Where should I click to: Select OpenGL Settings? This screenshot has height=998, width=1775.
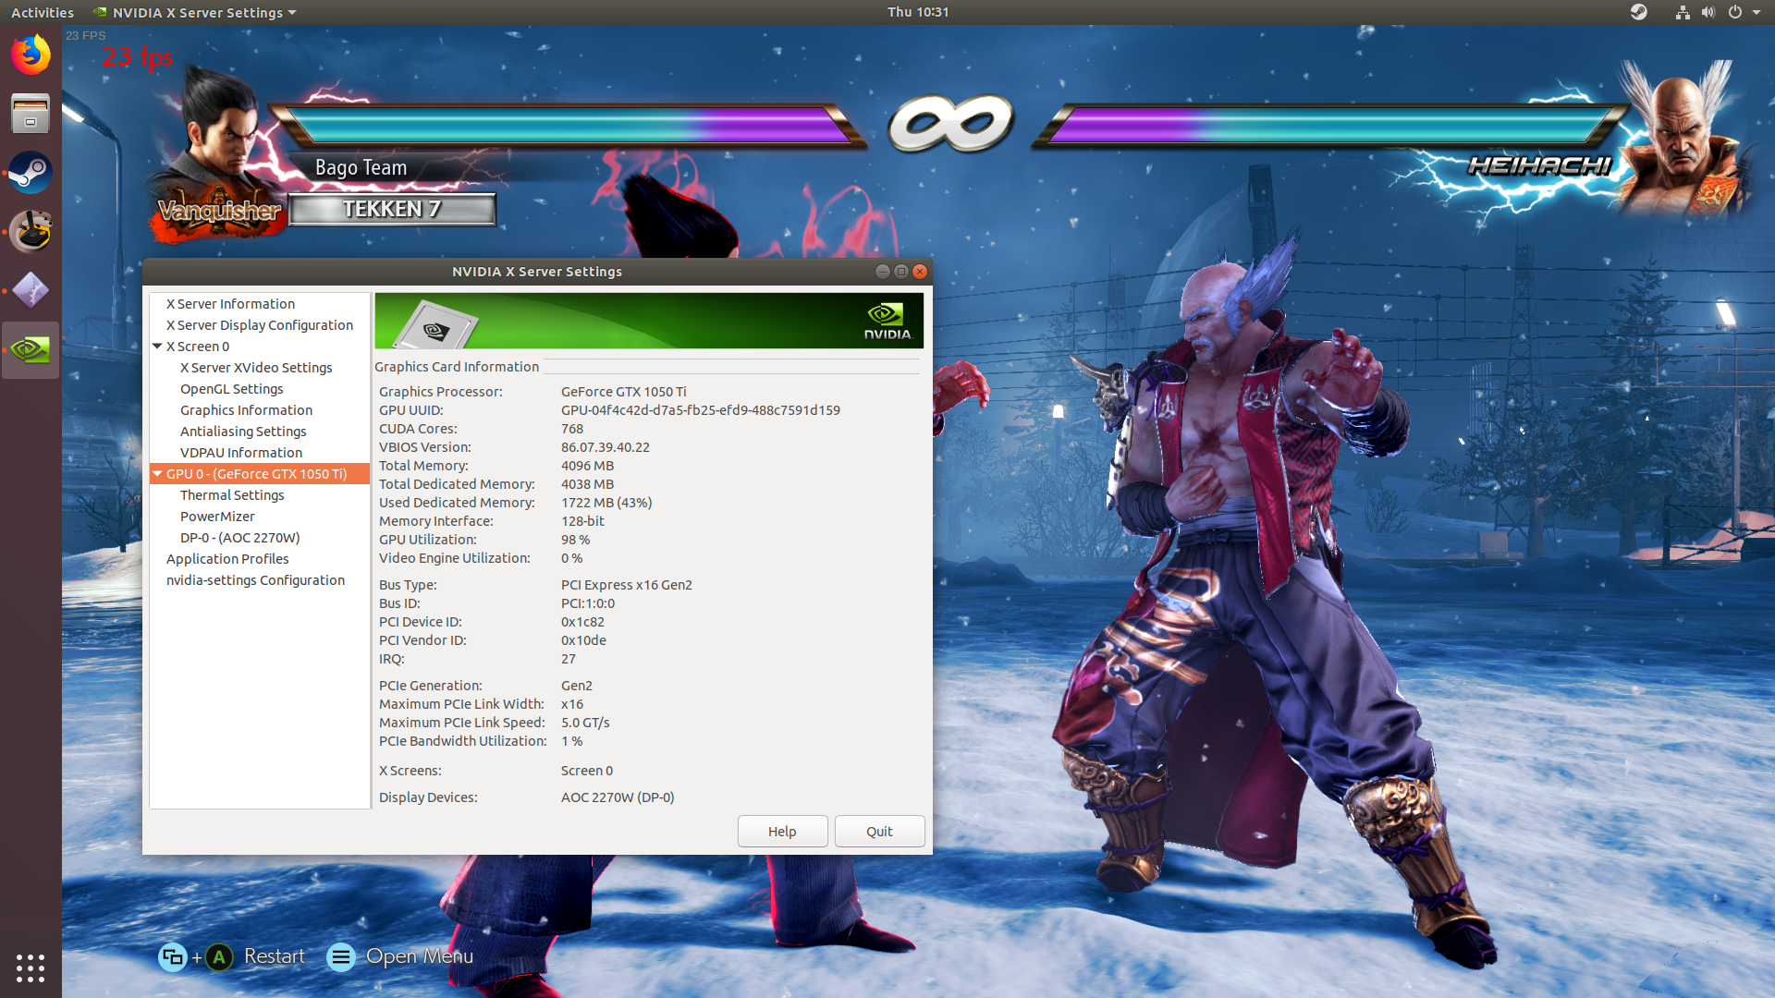tap(232, 389)
